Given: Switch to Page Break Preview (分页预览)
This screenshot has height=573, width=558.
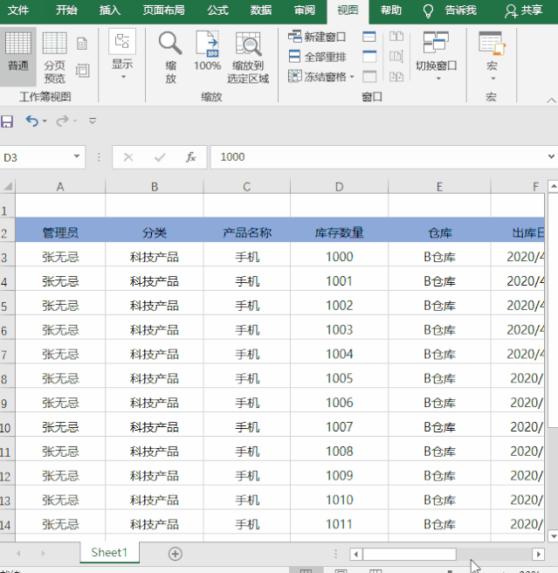Looking at the screenshot, I should [x=54, y=56].
